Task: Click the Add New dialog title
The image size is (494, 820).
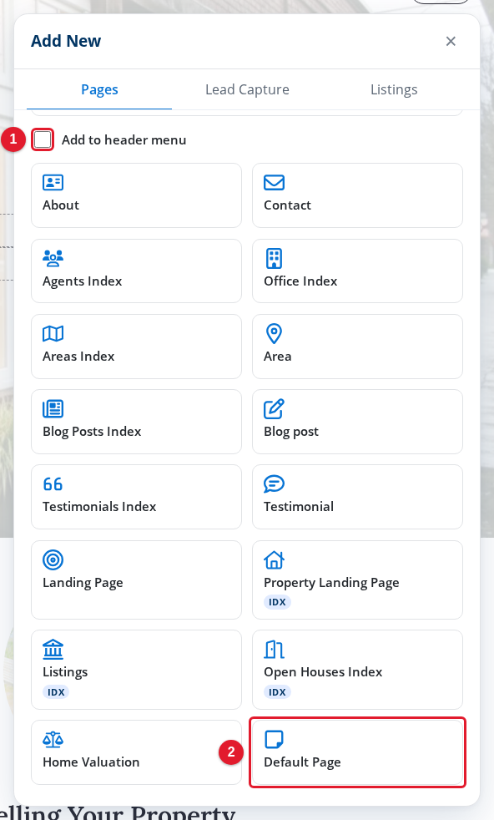Action: (66, 41)
